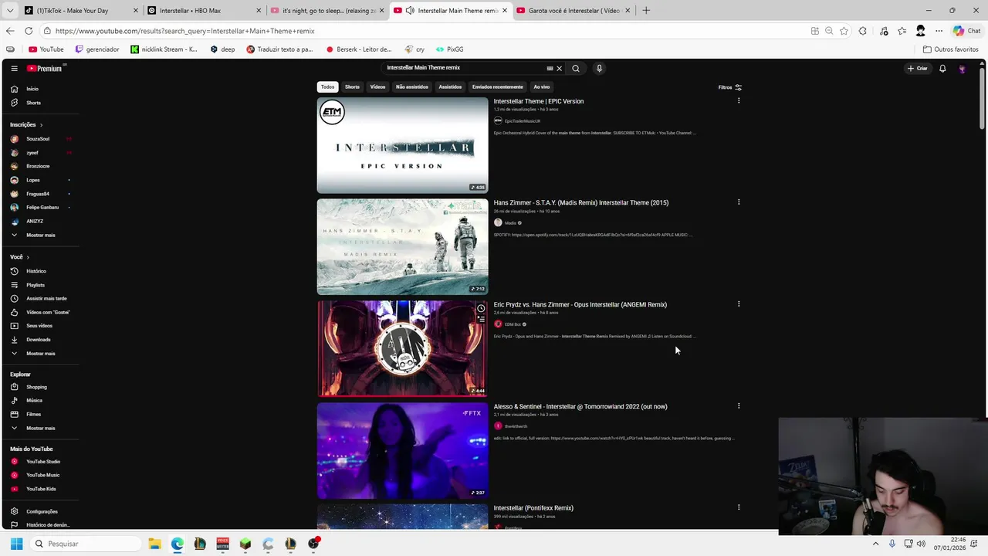988x556 pixels.
Task: Open Windows Start menu
Action: coord(16,544)
